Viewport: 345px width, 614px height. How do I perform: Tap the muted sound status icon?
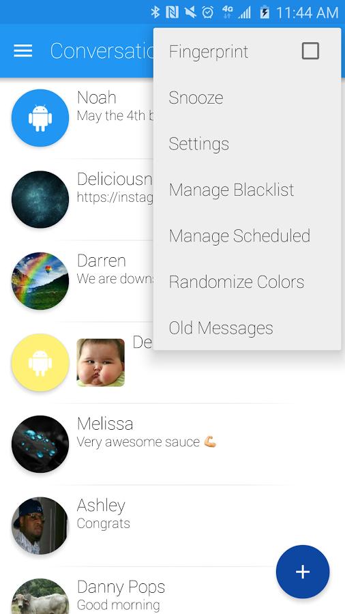point(190,12)
